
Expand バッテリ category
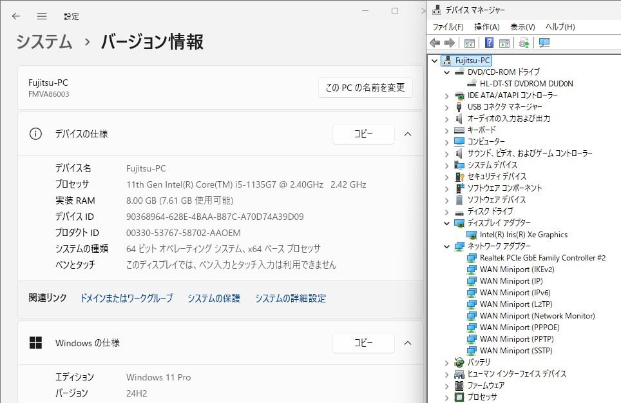coord(446,362)
